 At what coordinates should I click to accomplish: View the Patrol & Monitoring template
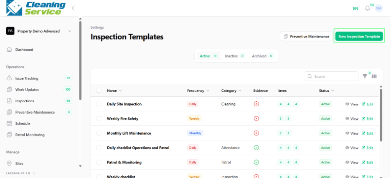point(352,162)
